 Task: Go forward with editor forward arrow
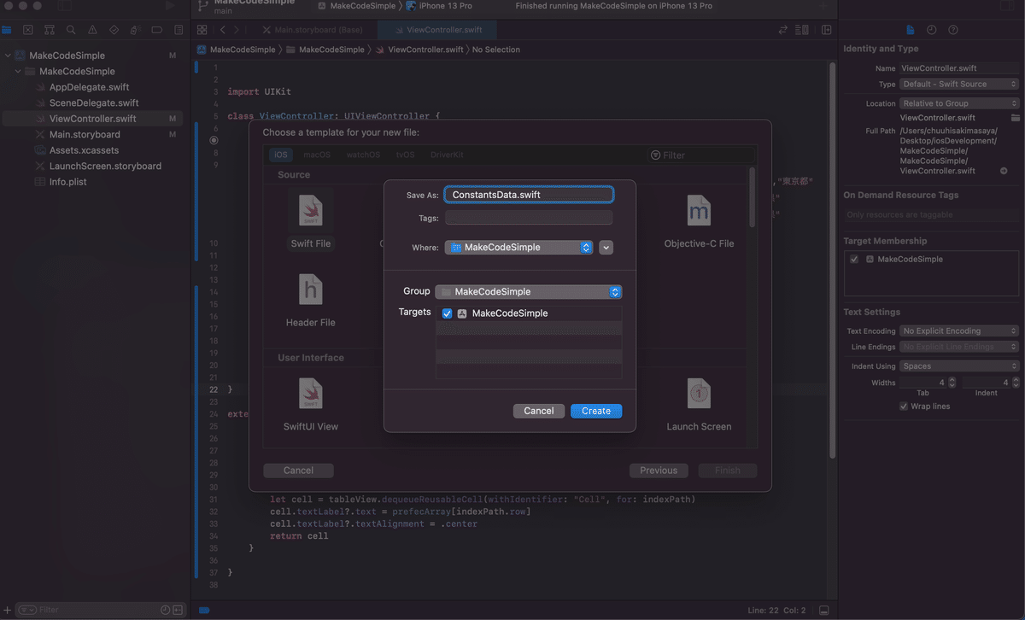(237, 30)
